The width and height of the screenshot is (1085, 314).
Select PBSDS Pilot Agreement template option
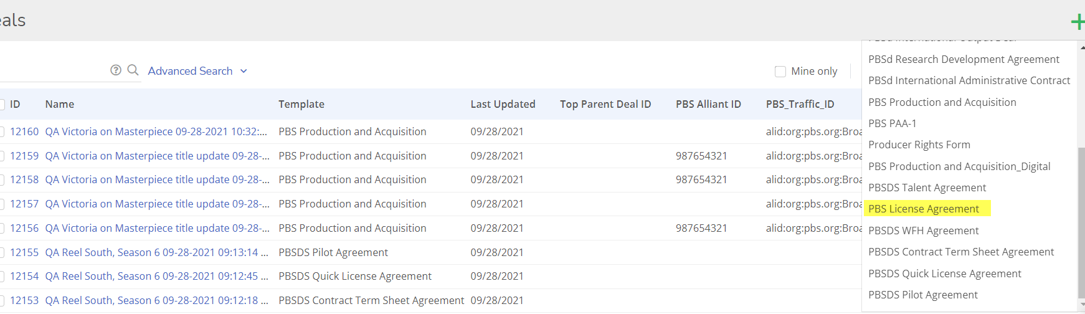pos(922,295)
